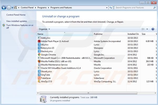Select the WinZip 17.0 entry name
This screenshot has height=105, width=158.
click(x=46, y=81)
